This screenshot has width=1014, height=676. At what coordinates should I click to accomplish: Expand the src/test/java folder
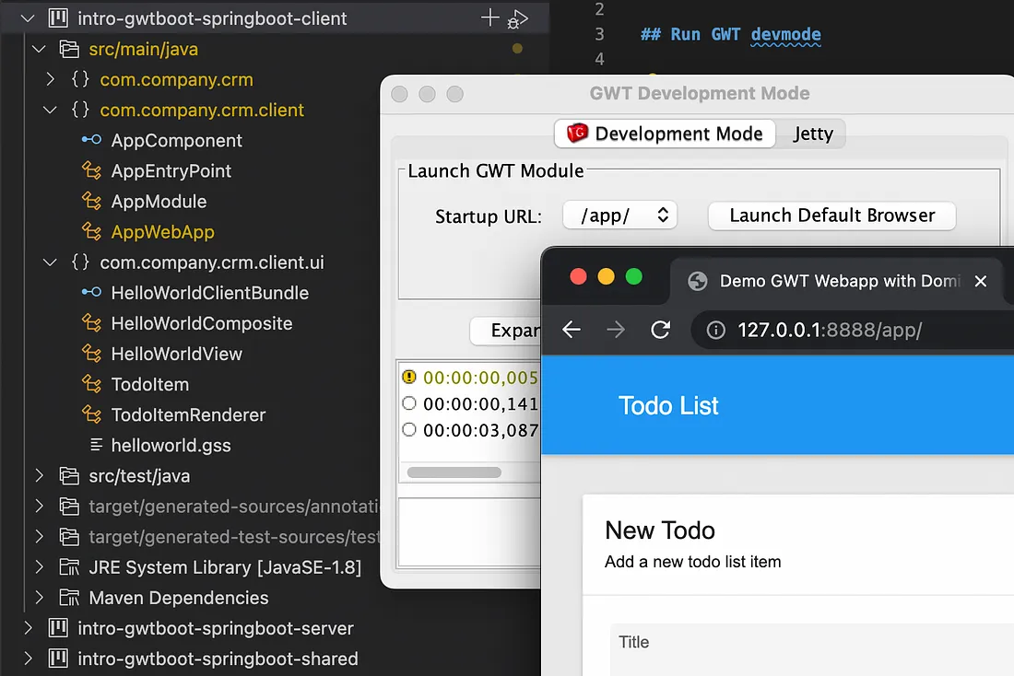click(x=40, y=475)
